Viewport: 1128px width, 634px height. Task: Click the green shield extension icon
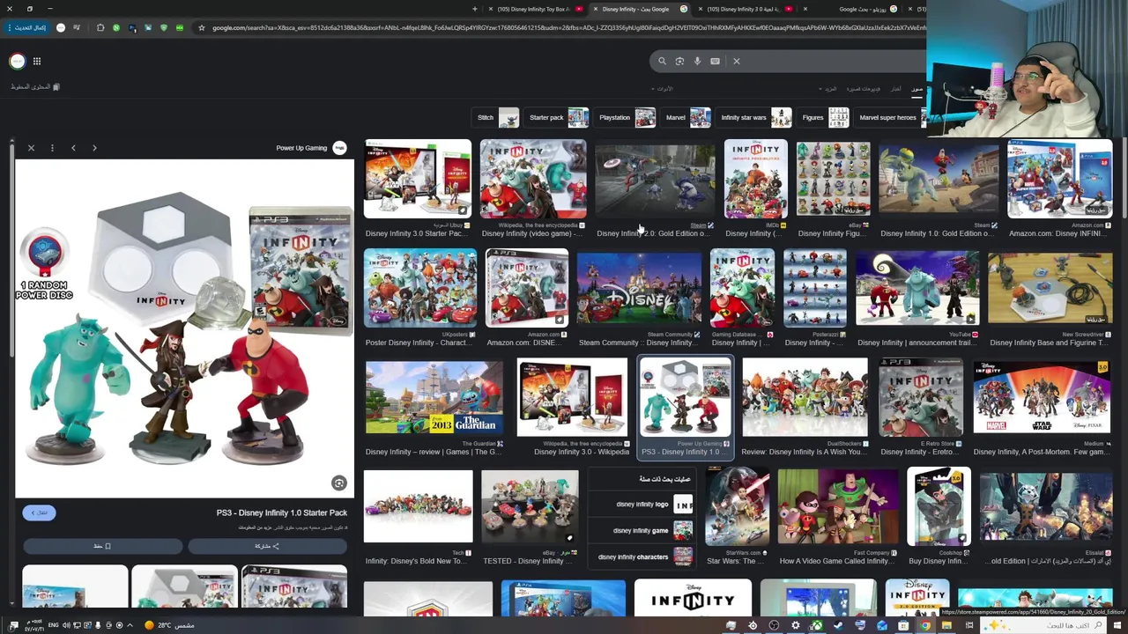(163, 28)
